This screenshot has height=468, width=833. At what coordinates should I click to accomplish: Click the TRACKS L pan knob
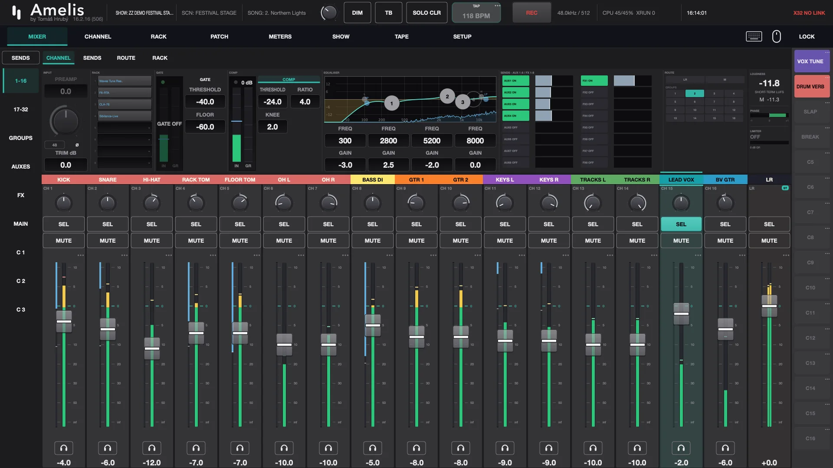(x=593, y=203)
